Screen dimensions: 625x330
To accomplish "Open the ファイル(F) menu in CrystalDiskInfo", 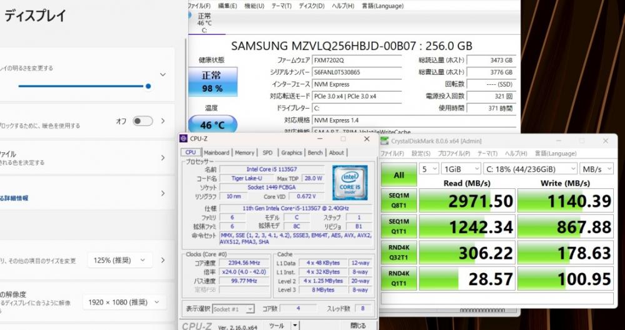I will pos(199,6).
